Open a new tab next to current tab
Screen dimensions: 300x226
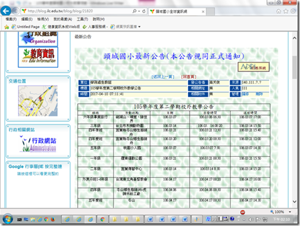[x=211, y=11]
